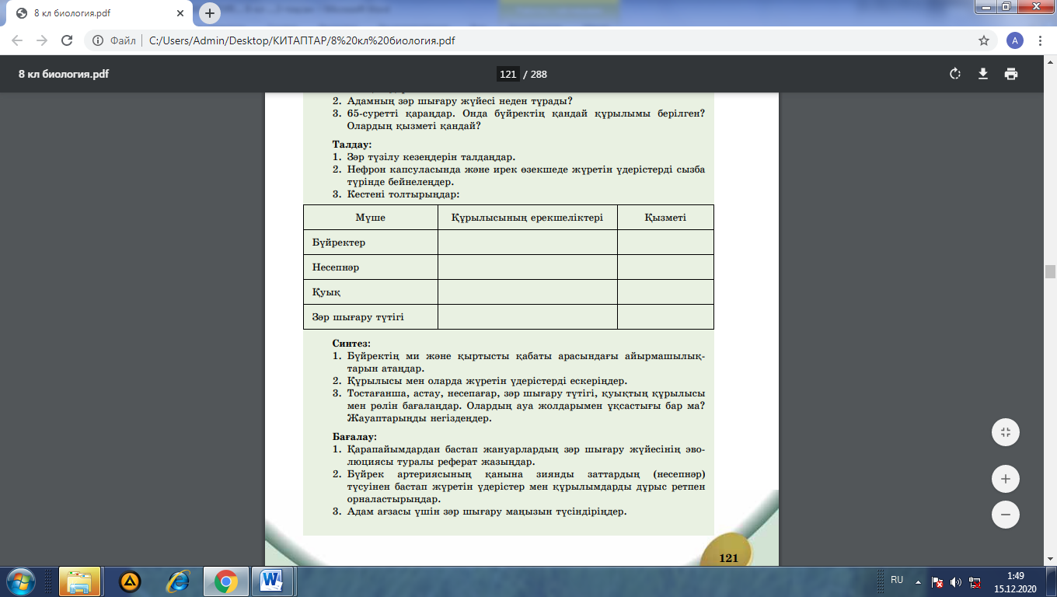Viewport: 1057px width, 597px height.
Task: Click the header Құрылысының ерекшеліктері
Action: point(527,218)
